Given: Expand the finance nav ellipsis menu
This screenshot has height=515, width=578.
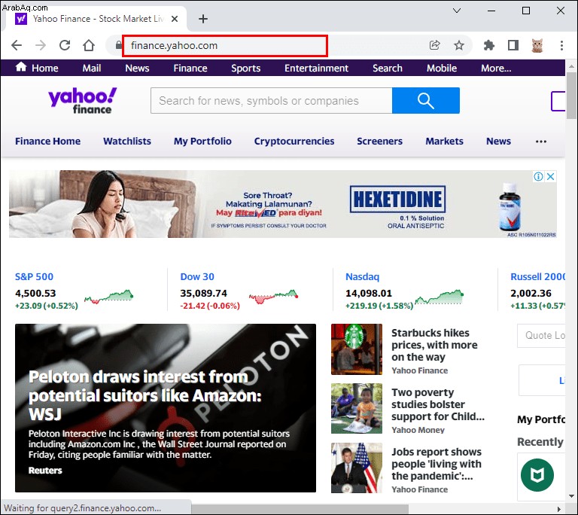Looking at the screenshot, I should click(541, 142).
